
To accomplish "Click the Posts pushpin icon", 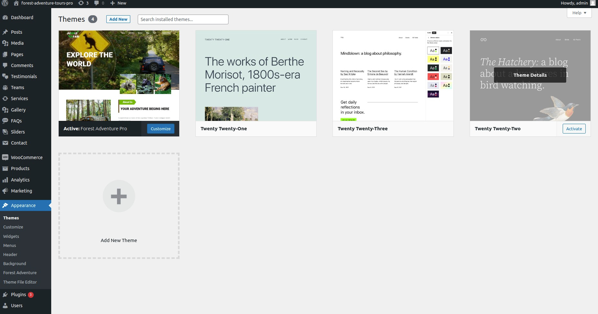I will (5, 32).
